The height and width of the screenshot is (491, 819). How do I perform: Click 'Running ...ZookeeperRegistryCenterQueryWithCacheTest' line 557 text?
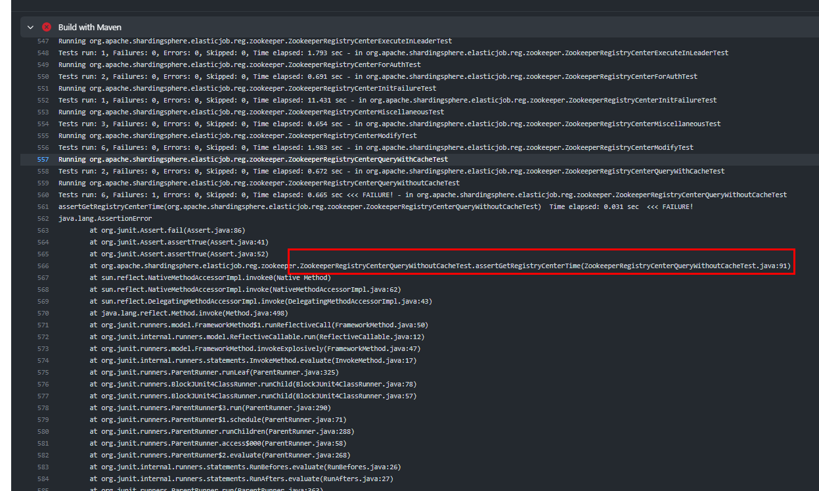pos(253,159)
